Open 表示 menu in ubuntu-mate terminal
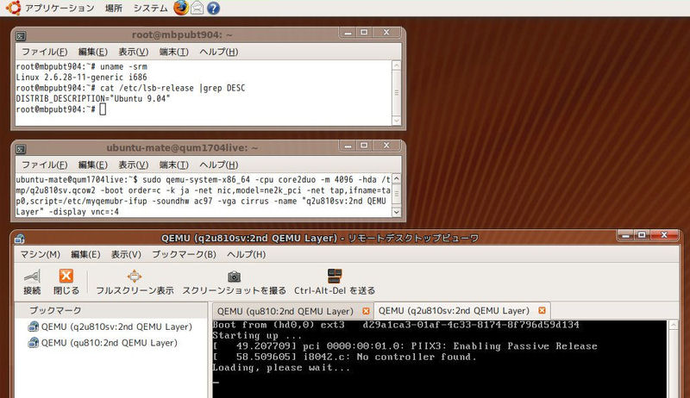Image resolution: width=690 pixels, height=398 pixels. coord(134,165)
